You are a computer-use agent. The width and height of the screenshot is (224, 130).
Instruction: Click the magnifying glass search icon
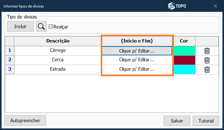41,27
